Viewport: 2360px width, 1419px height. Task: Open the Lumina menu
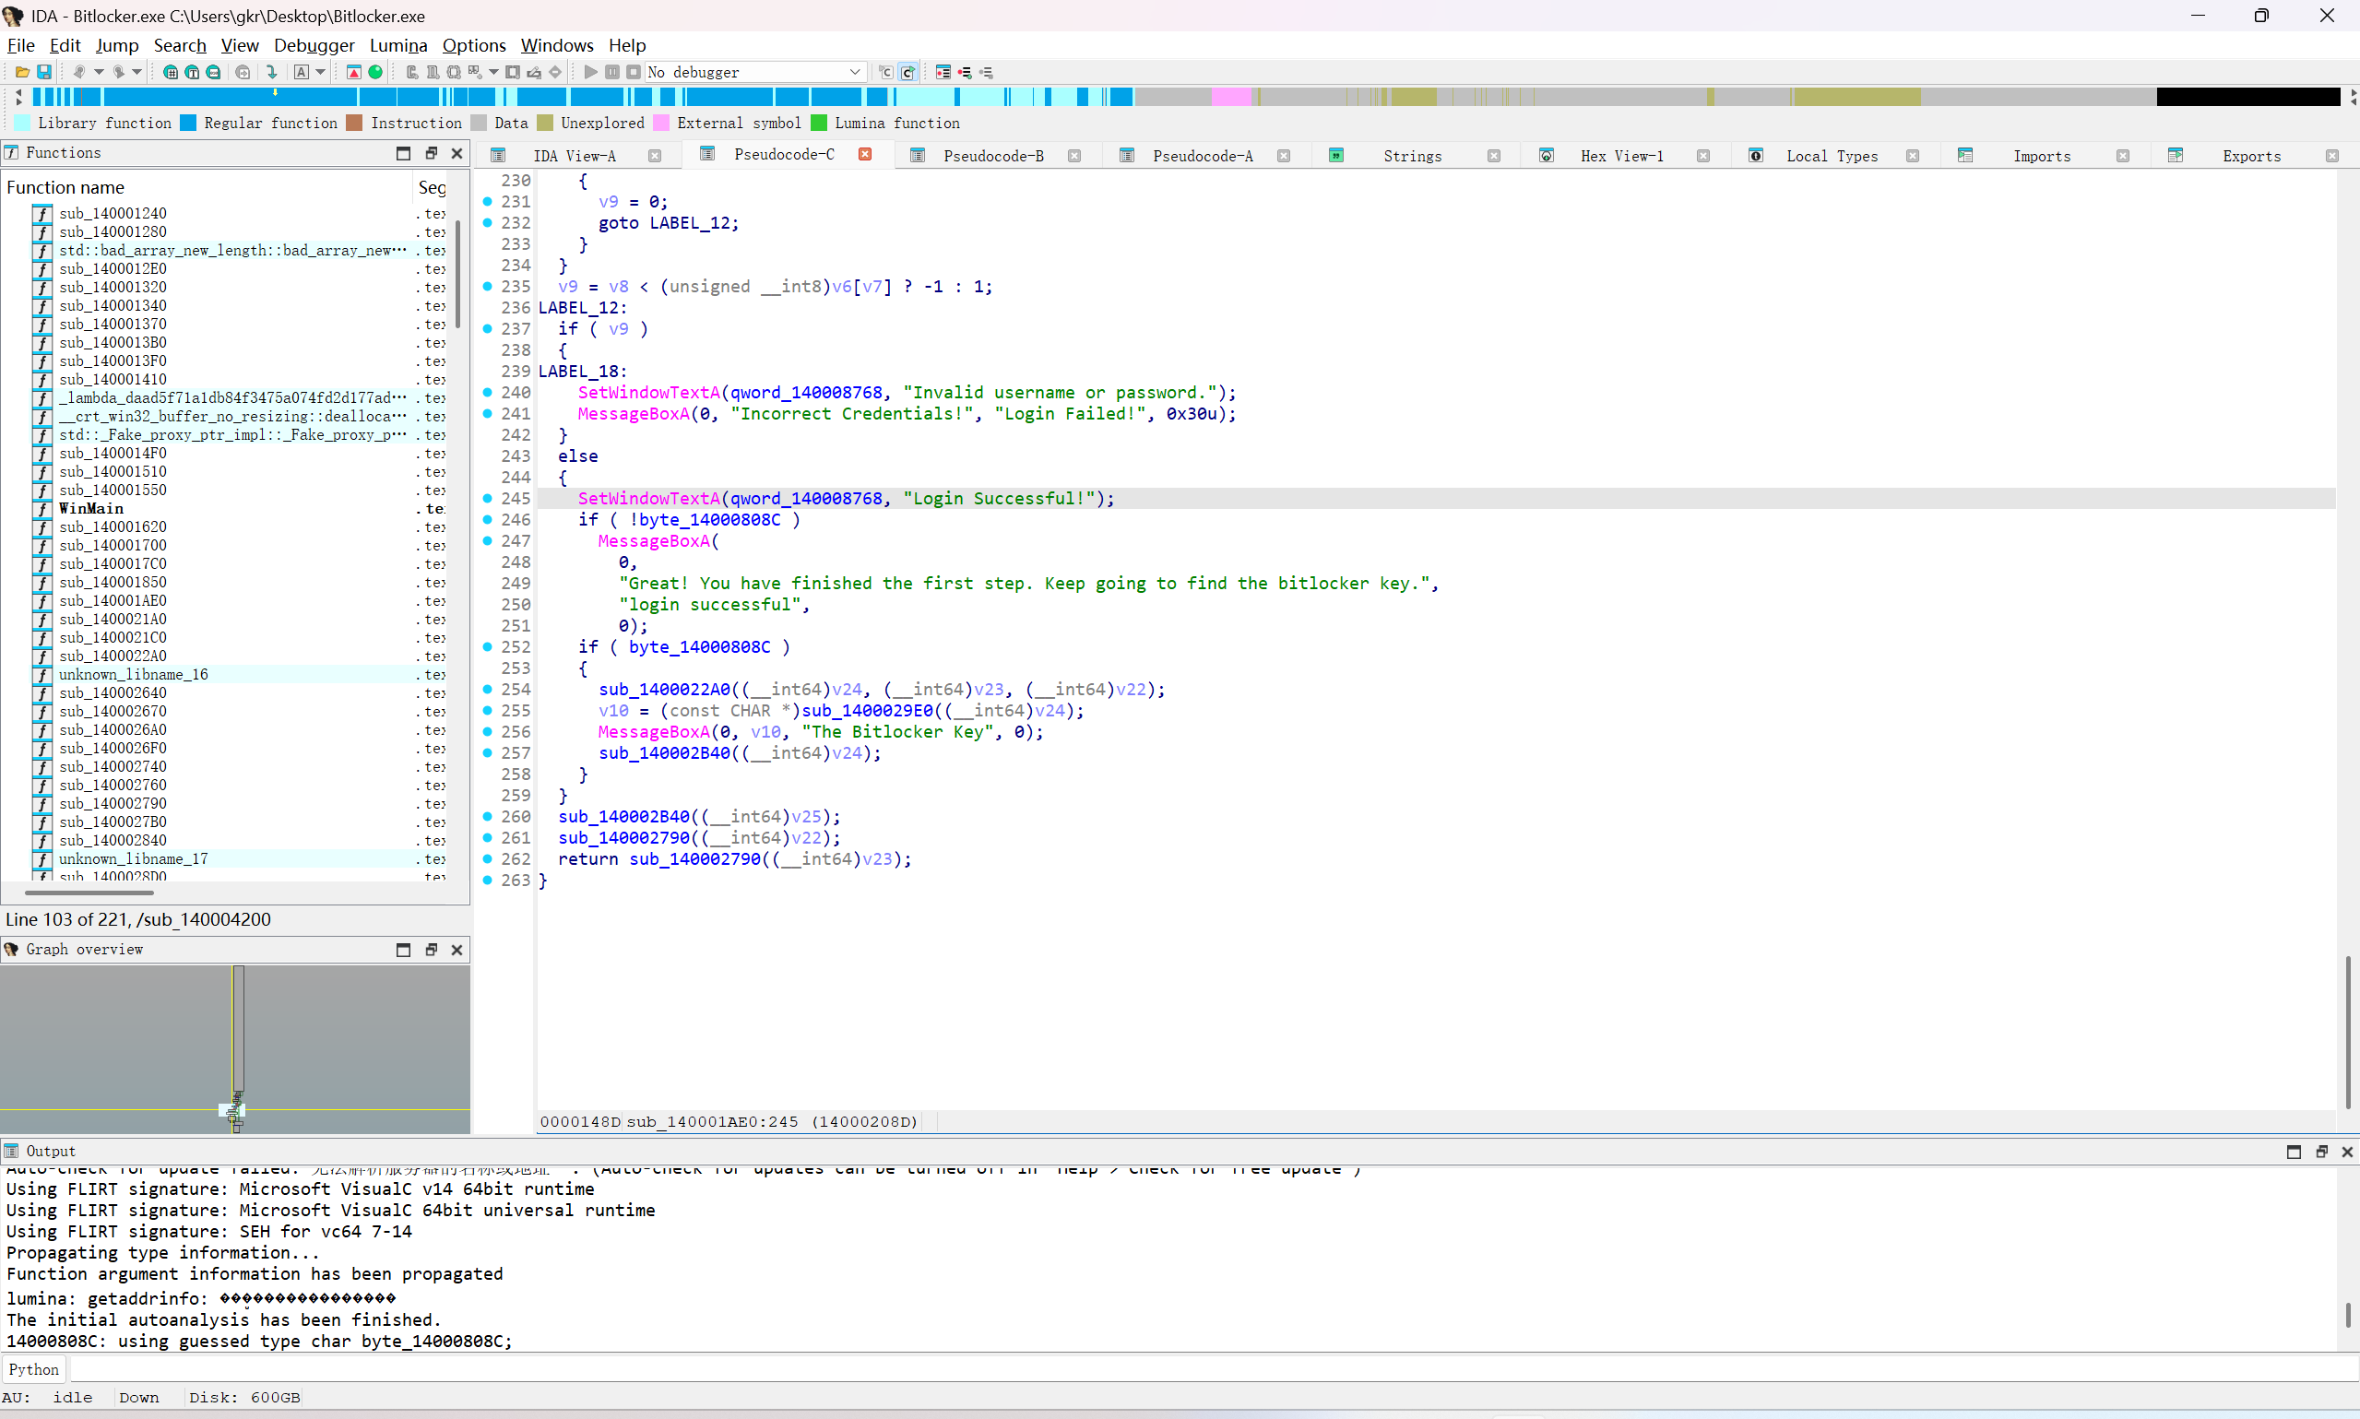point(397,45)
